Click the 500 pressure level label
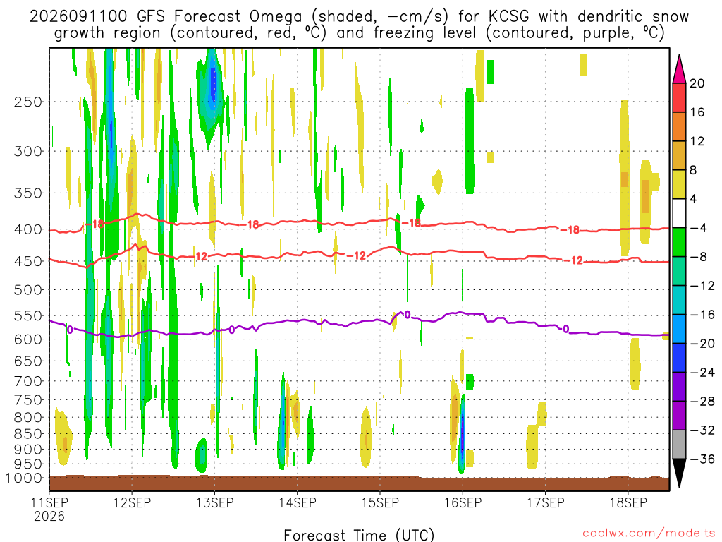Viewport: 722px width, 542px height. [x=28, y=290]
